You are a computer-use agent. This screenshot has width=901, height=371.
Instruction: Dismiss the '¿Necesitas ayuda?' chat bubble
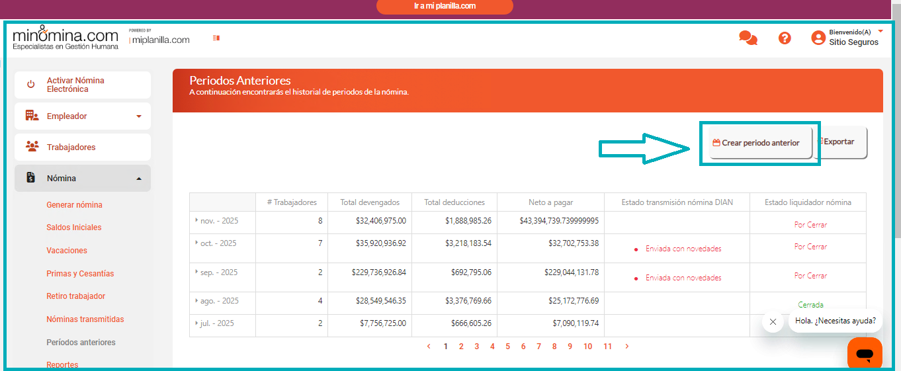[773, 321]
